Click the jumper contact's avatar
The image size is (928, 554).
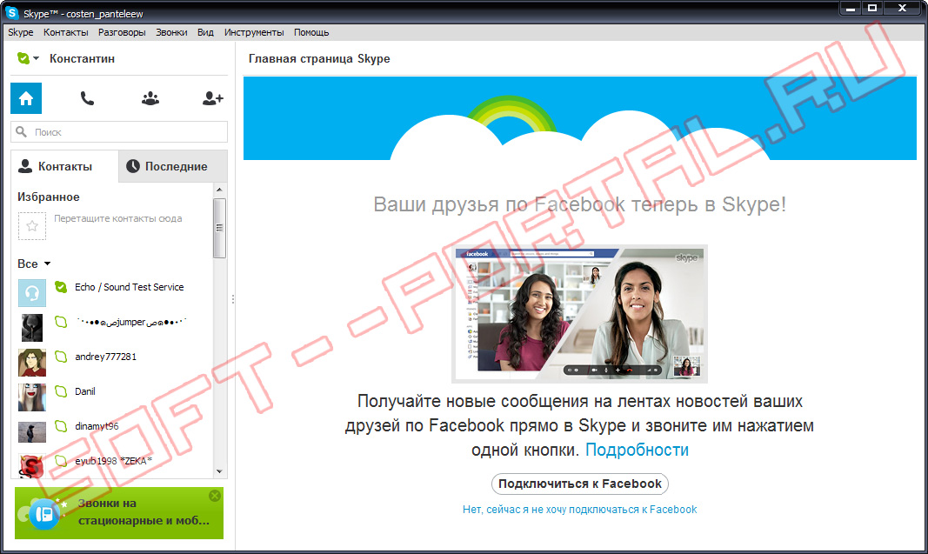pyautogui.click(x=32, y=328)
